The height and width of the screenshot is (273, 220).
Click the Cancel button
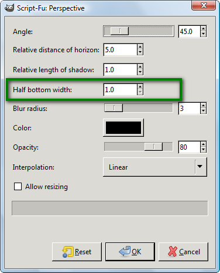[183, 252]
